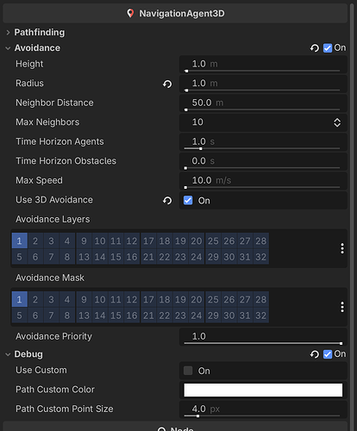Revert the Avoidance section to default
The width and height of the screenshot is (357, 431).
point(315,48)
